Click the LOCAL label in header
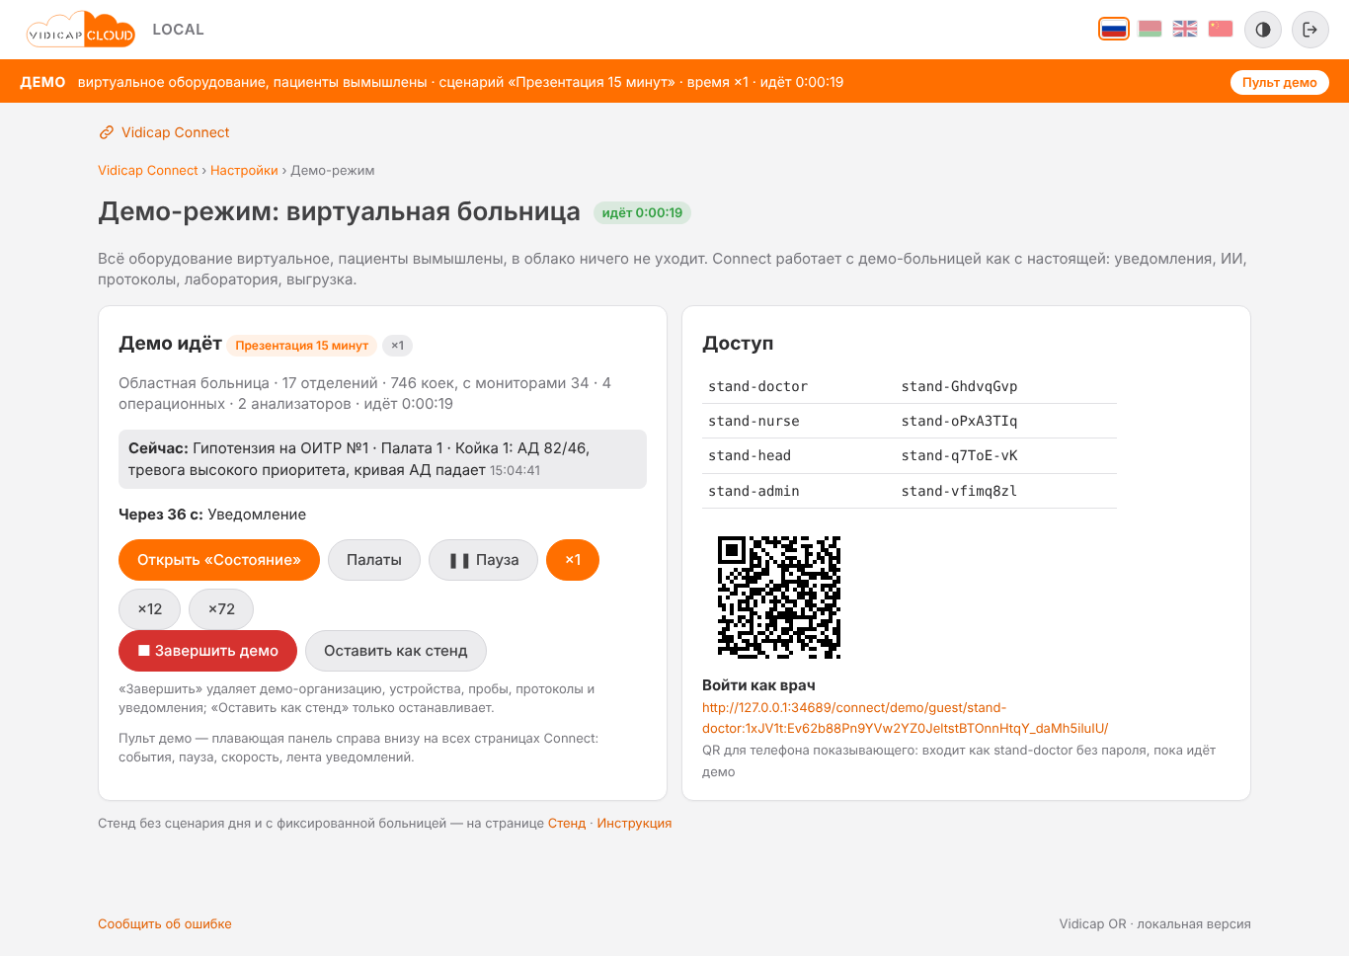Image resolution: width=1349 pixels, height=956 pixels. click(x=179, y=30)
